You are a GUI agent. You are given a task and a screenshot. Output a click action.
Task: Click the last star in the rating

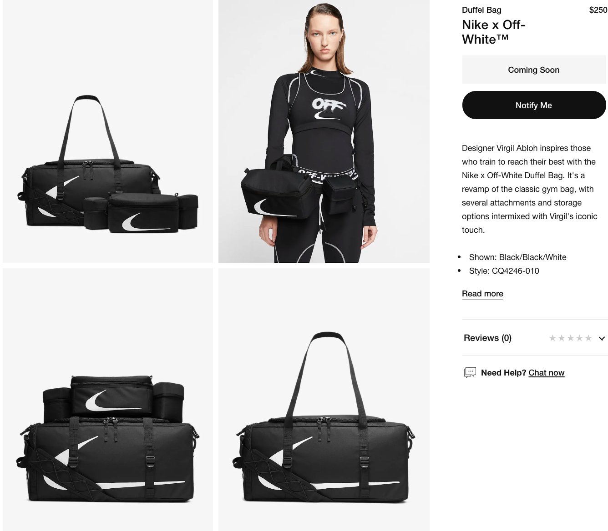click(x=588, y=338)
